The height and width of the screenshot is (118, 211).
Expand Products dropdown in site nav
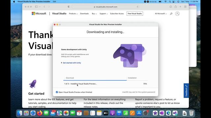click(x=73, y=14)
